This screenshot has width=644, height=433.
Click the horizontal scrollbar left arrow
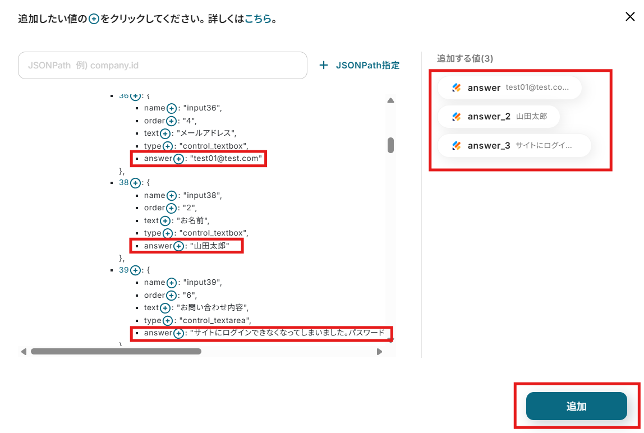pos(24,352)
